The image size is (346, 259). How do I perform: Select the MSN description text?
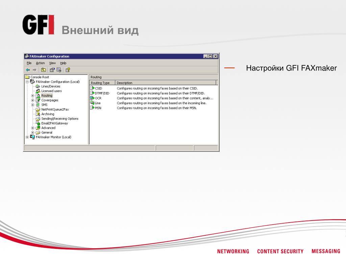[x=157, y=108]
